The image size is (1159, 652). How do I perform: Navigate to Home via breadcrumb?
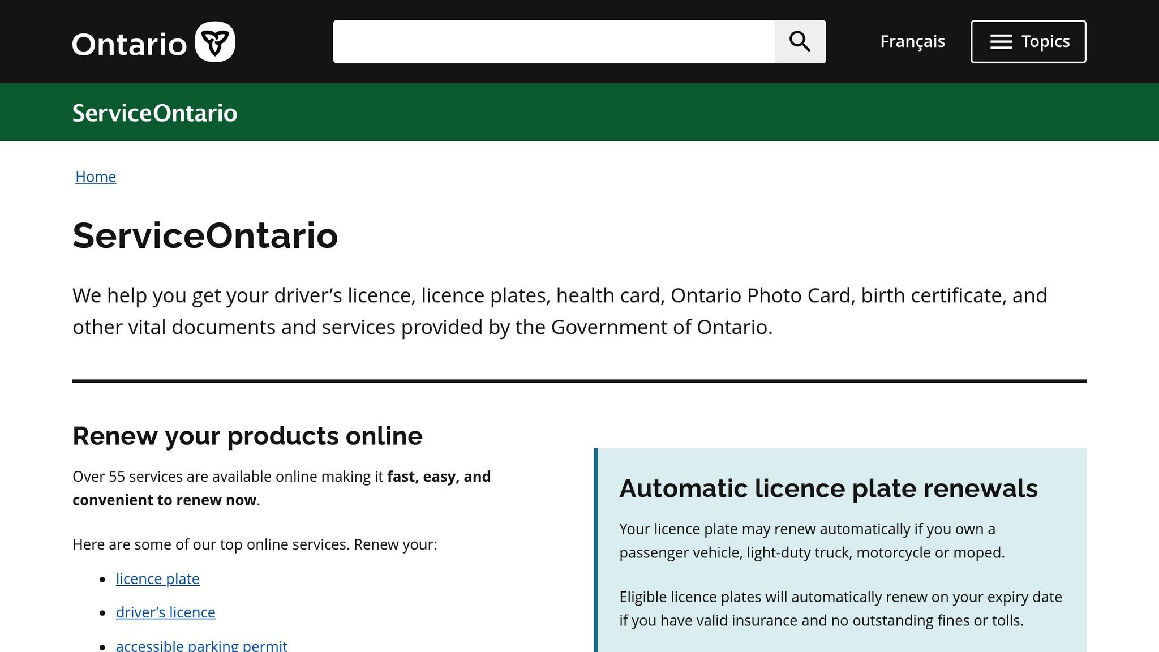coord(96,177)
